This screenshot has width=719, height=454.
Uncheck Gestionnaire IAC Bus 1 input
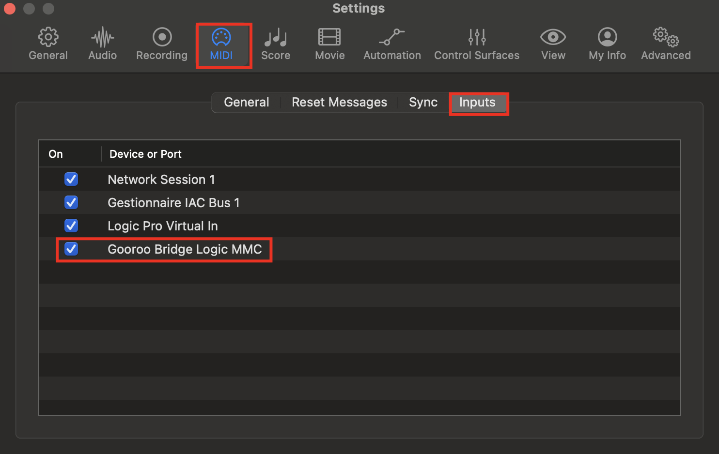tap(71, 202)
